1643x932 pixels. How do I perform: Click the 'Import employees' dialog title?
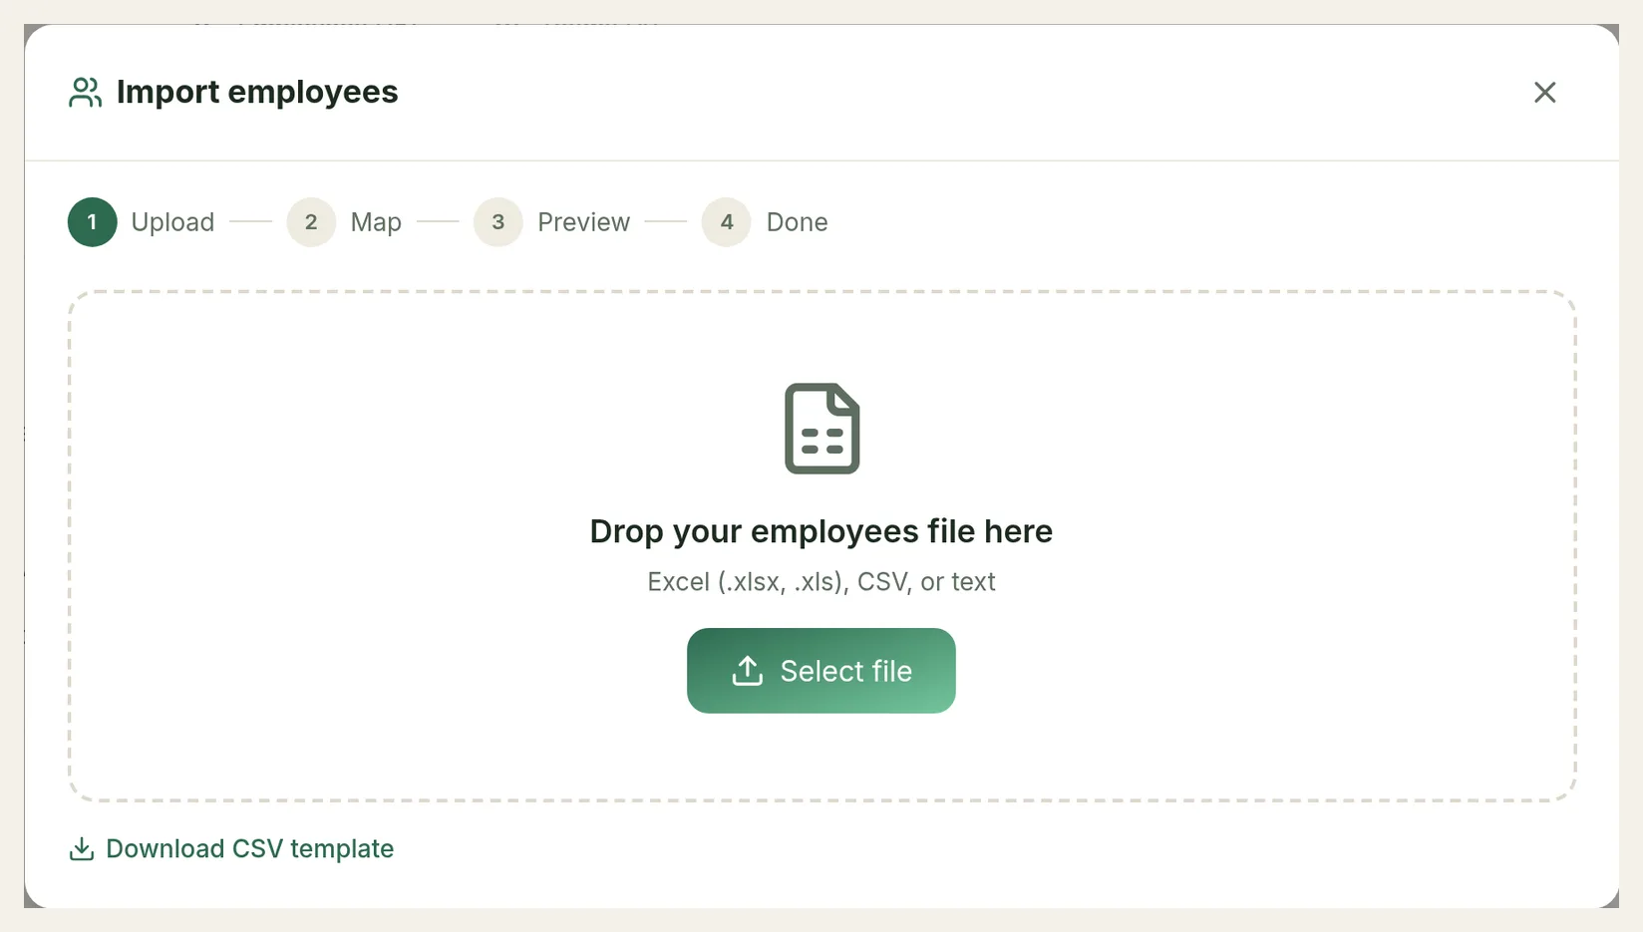click(257, 92)
